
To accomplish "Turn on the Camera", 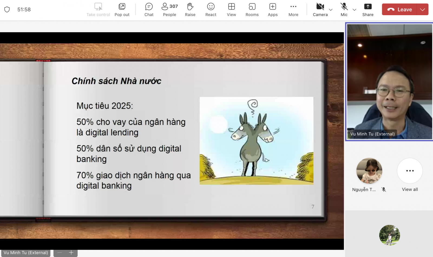I will (320, 10).
